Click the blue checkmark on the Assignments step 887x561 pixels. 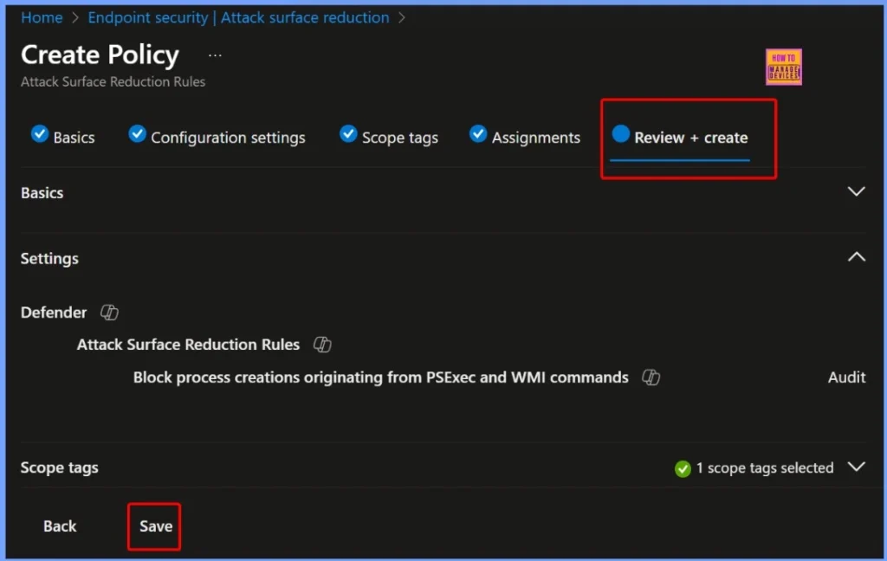pyautogui.click(x=478, y=134)
